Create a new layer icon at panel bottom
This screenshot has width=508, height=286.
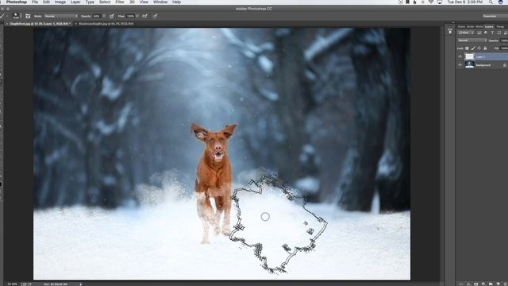498,284
